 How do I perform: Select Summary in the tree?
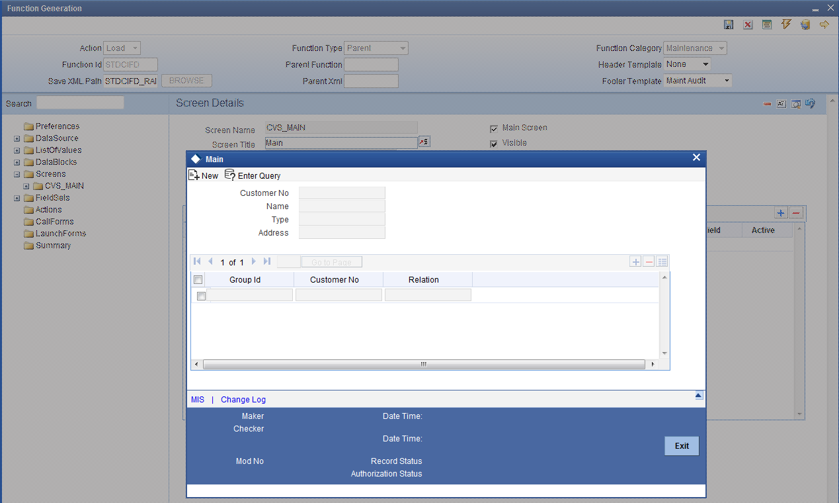(53, 245)
